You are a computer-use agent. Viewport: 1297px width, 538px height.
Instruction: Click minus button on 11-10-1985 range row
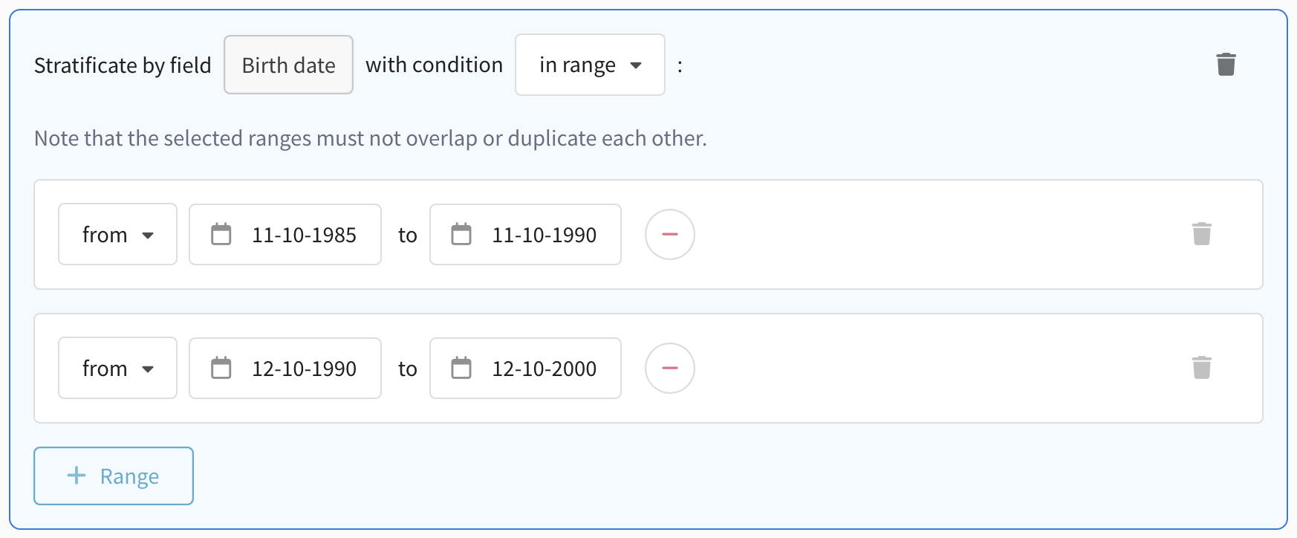point(669,234)
